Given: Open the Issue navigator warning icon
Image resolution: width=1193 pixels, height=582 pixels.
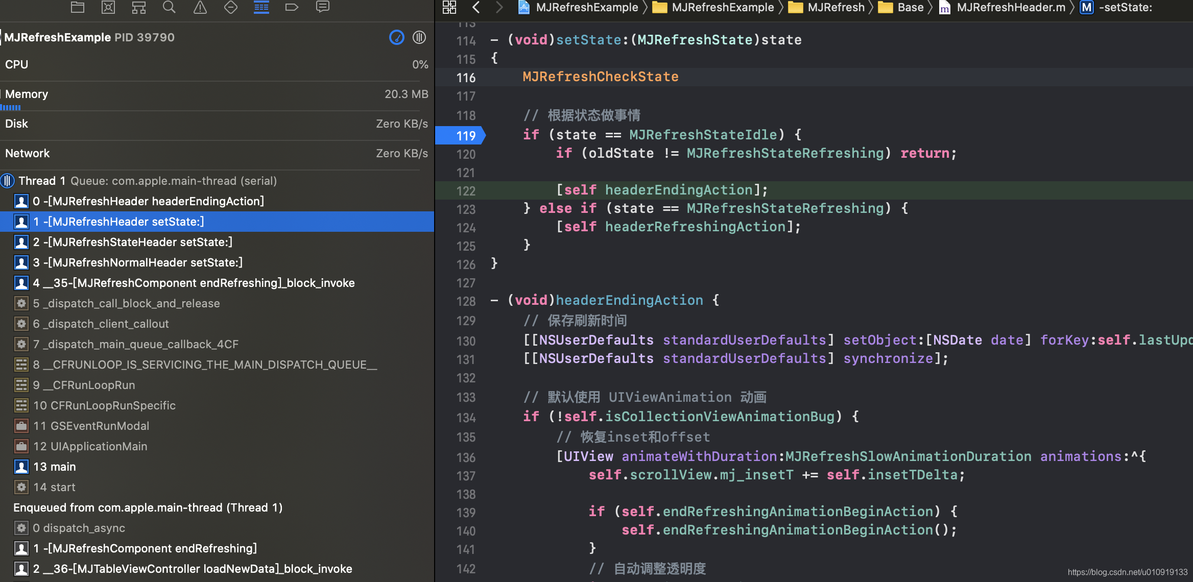Looking at the screenshot, I should pos(200,7).
